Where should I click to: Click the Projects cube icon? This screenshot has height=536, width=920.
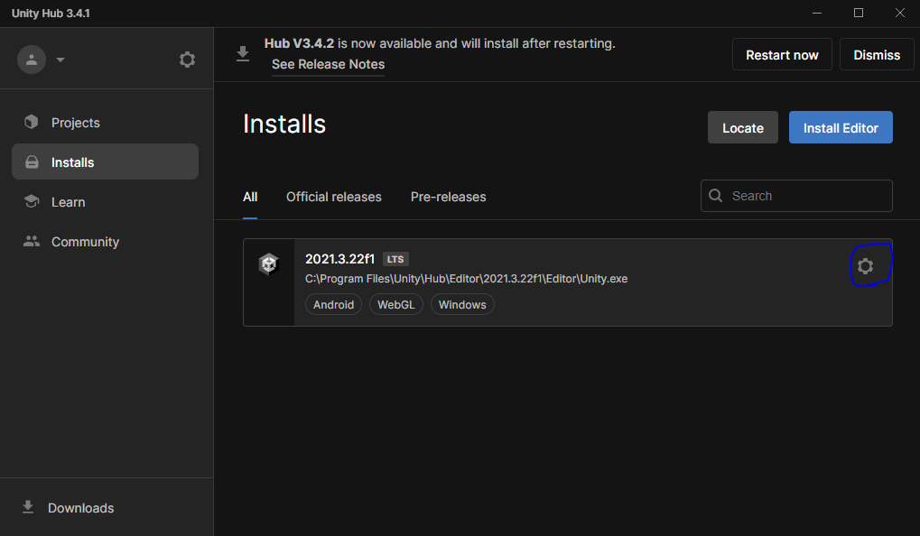31,122
